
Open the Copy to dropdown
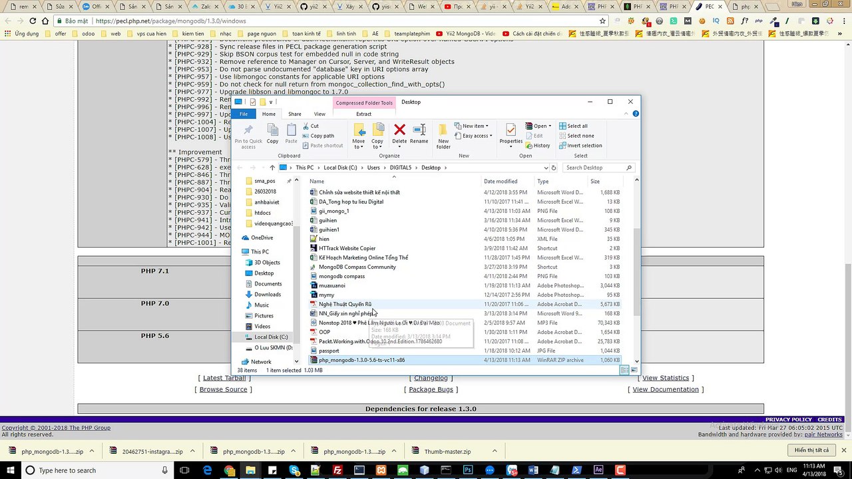(x=377, y=144)
